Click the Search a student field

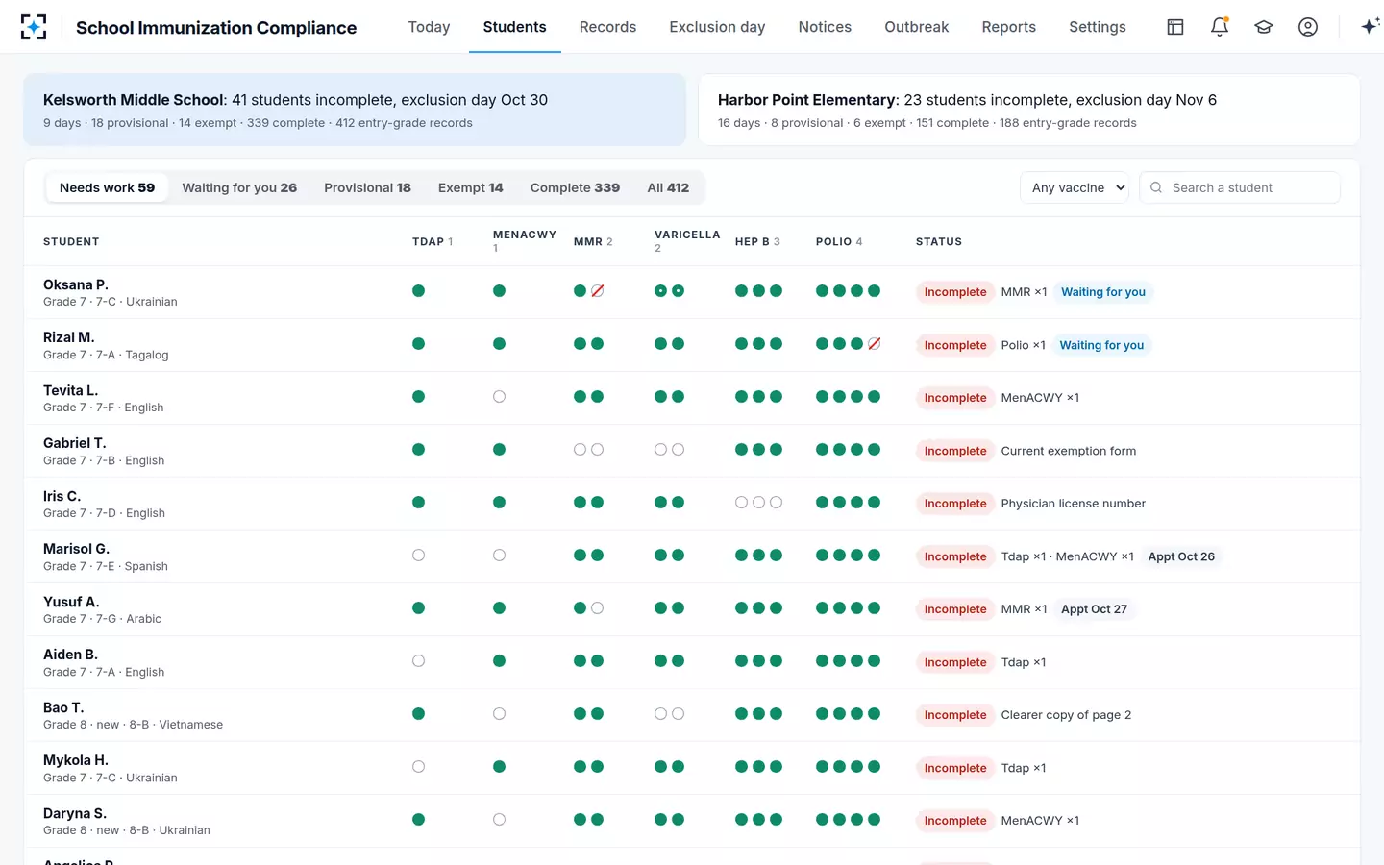[x=1240, y=187]
